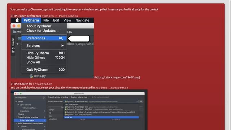Open the Navigate menu

(82, 20)
